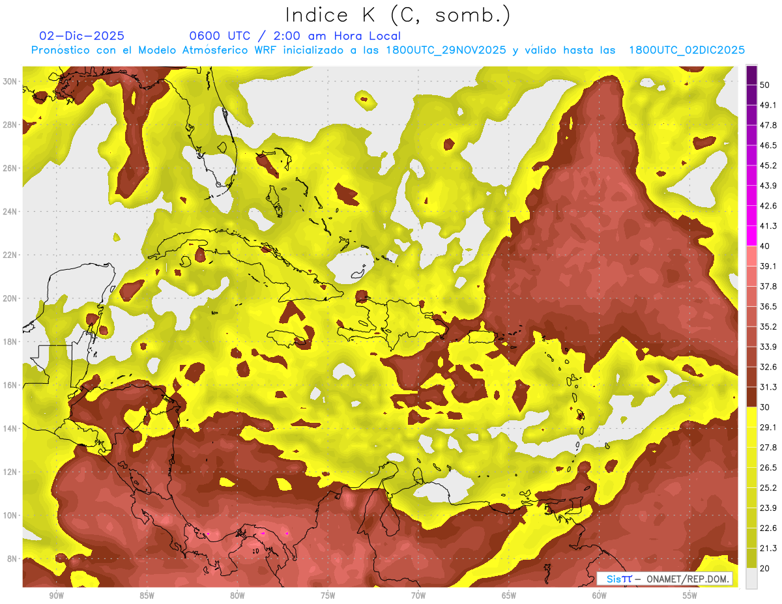Click the chart title 'Indice K (C, somb.)'
This screenshot has width=782, height=604.
(x=398, y=16)
